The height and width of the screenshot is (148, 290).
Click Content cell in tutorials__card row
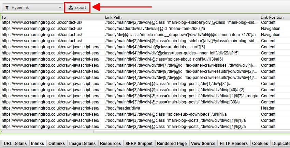[268, 47]
